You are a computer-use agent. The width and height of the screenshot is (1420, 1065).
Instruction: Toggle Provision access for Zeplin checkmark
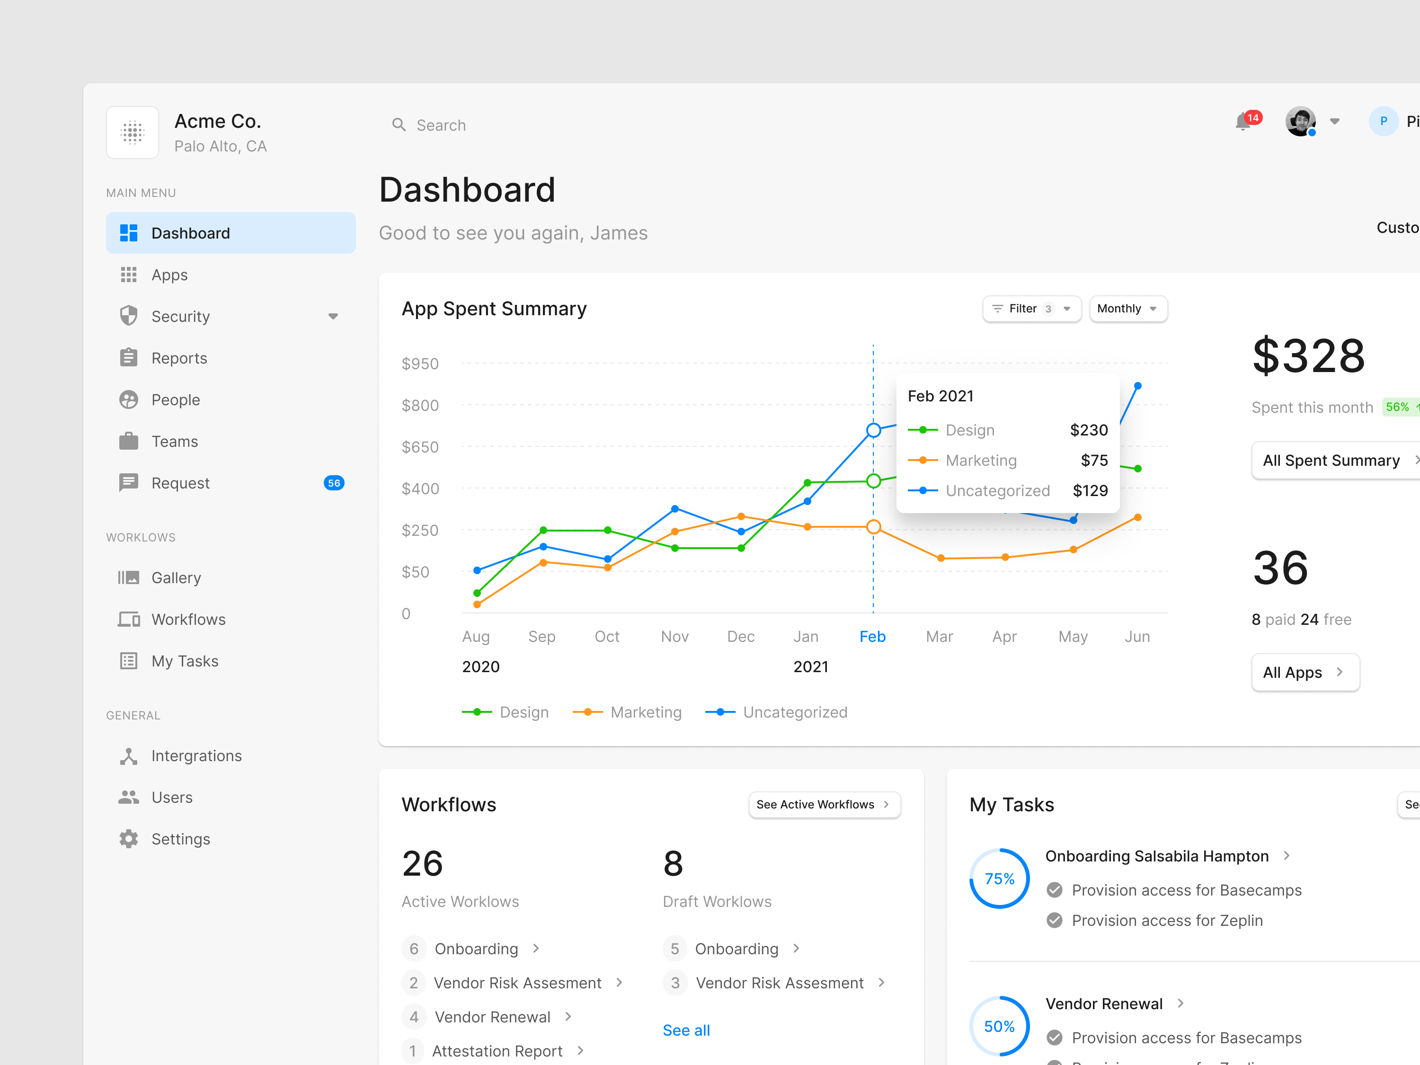coord(1054,920)
